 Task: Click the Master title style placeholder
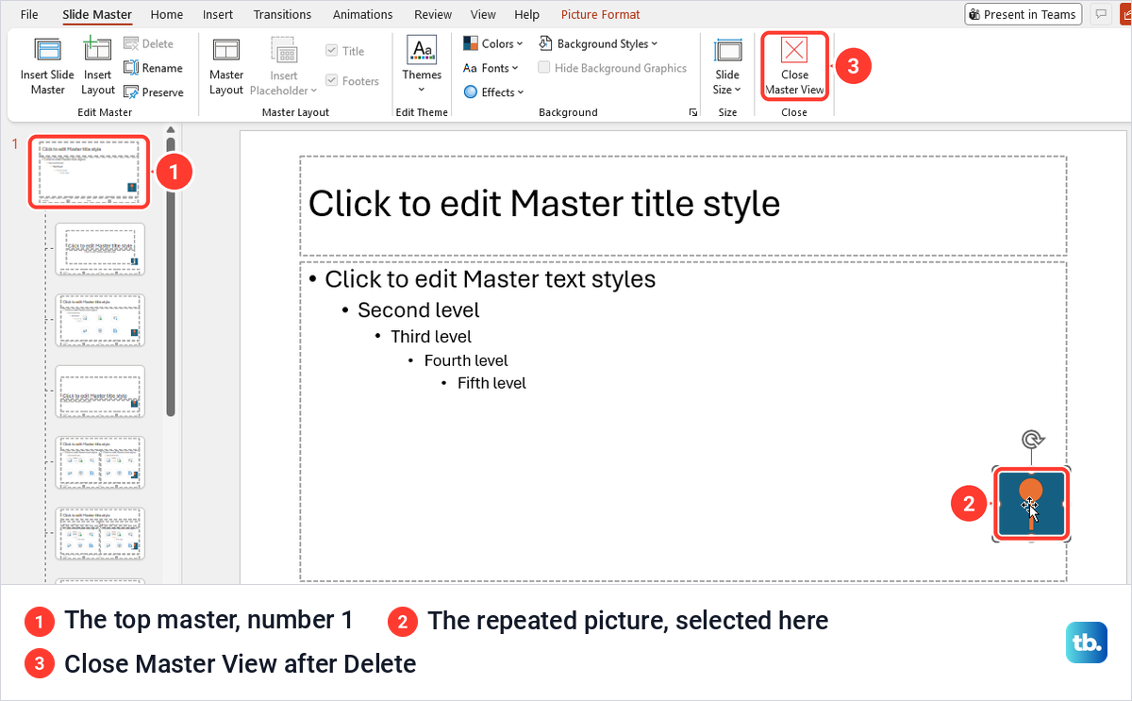click(683, 206)
